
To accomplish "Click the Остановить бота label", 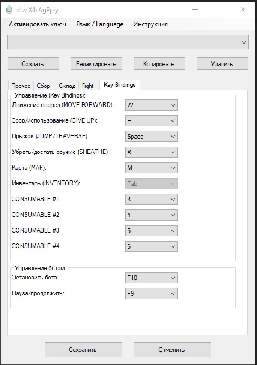I will point(35,278).
